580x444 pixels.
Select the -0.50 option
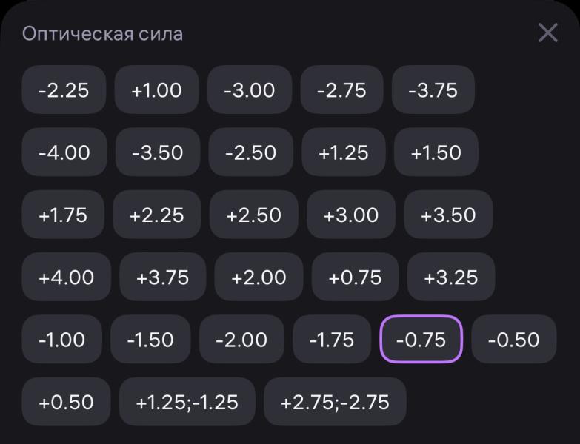point(514,340)
